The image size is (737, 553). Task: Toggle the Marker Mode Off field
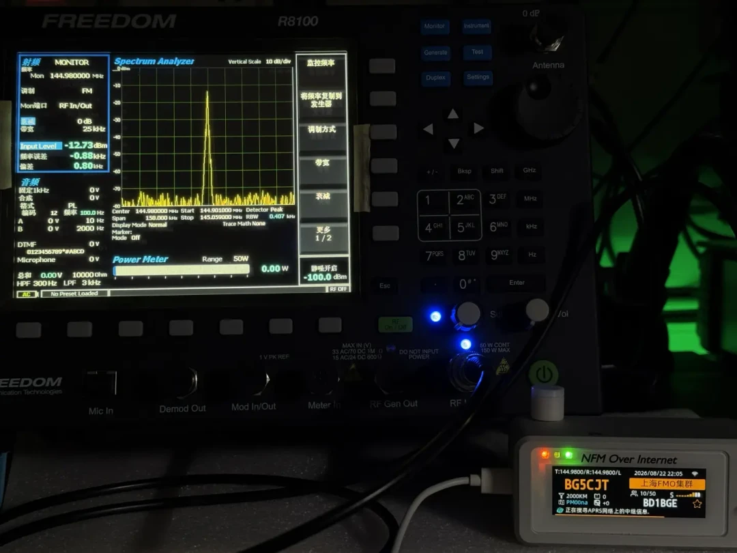click(x=126, y=238)
